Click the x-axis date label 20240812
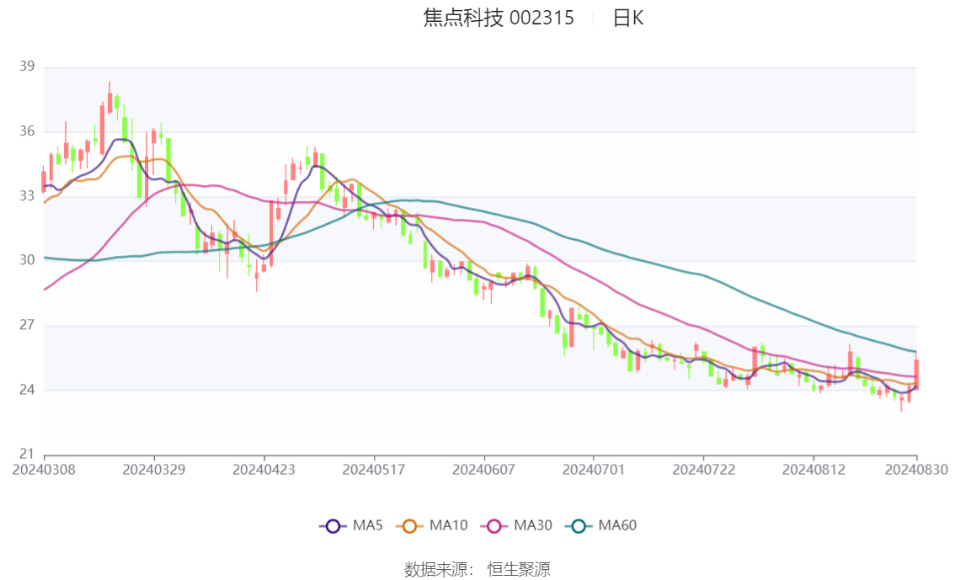The width and height of the screenshot is (955, 580). pyautogui.click(x=814, y=470)
